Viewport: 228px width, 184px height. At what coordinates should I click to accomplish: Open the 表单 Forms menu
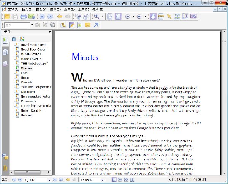[70, 9]
